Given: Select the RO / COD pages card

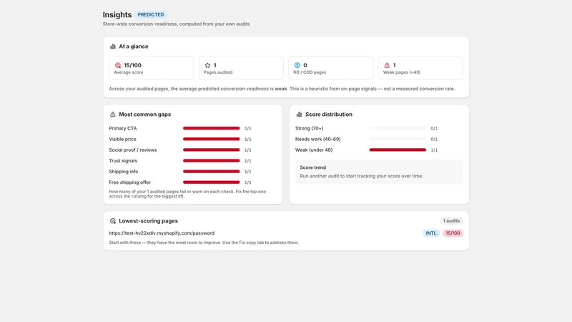Looking at the screenshot, I should pos(331,68).
